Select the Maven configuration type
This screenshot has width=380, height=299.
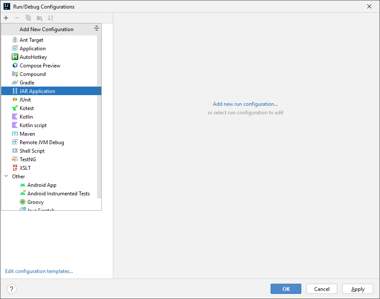tap(27, 134)
